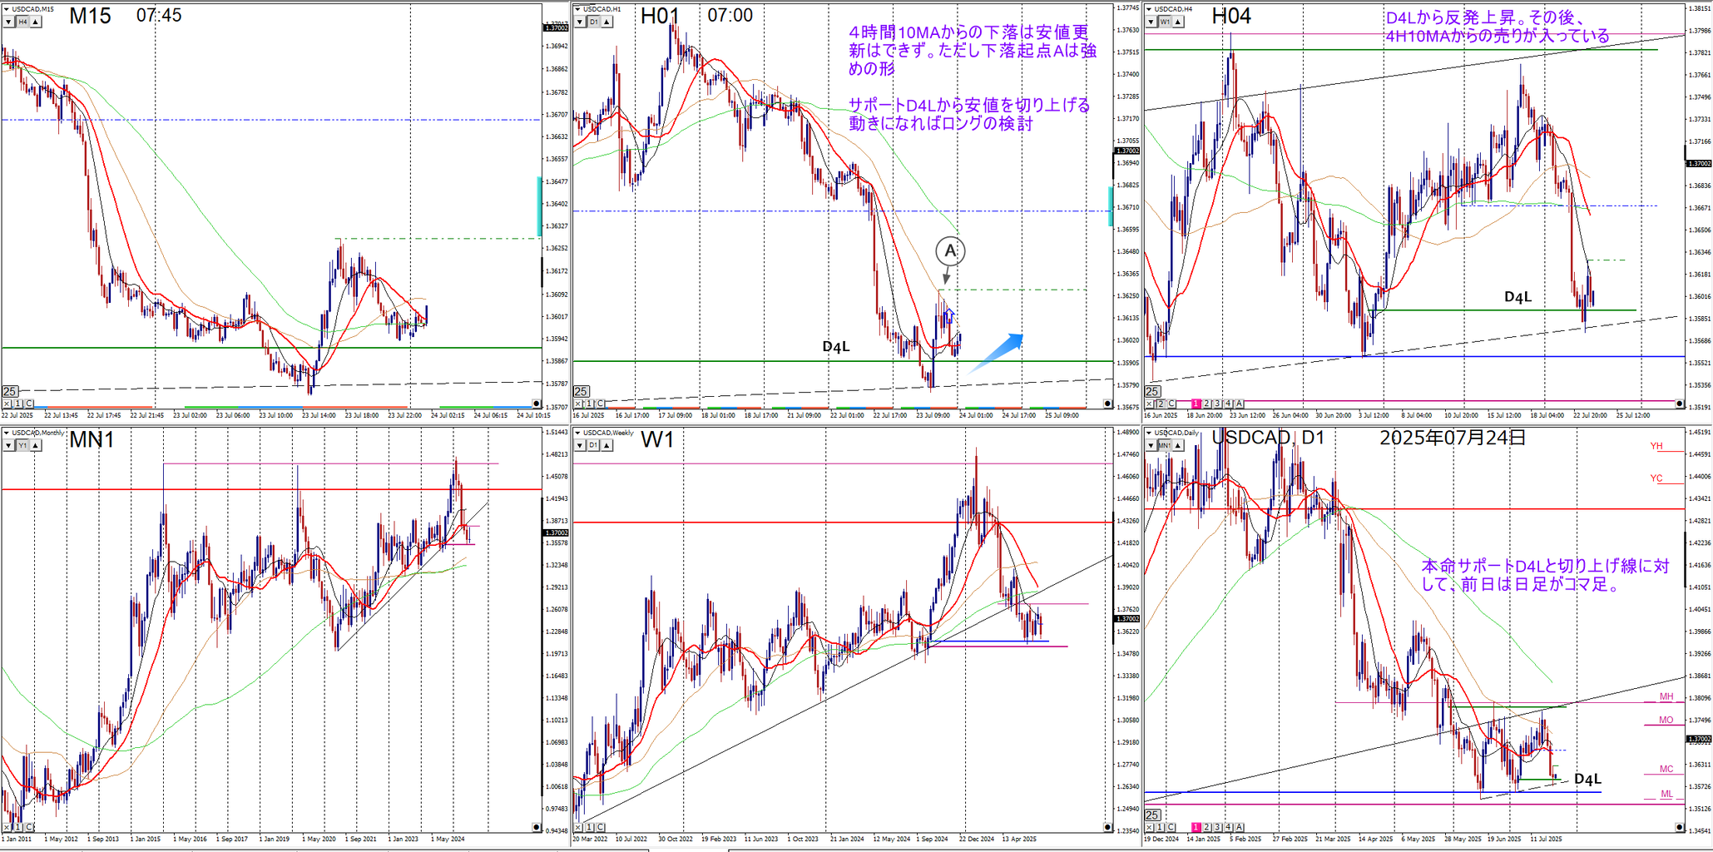Click the W1 timeframe button on H4 chart
The image size is (1713, 852).
[x=1166, y=22]
